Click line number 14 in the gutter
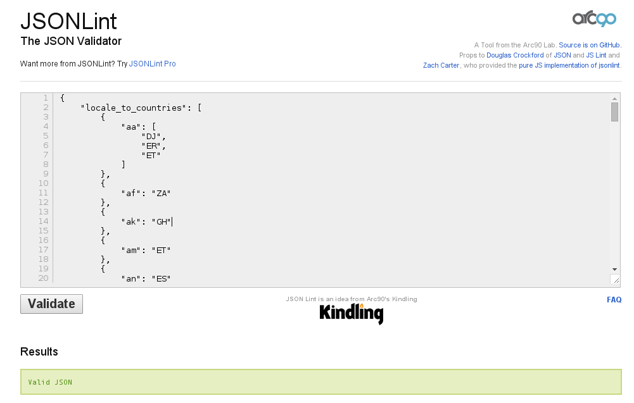The width and height of the screenshot is (634, 403). click(43, 221)
